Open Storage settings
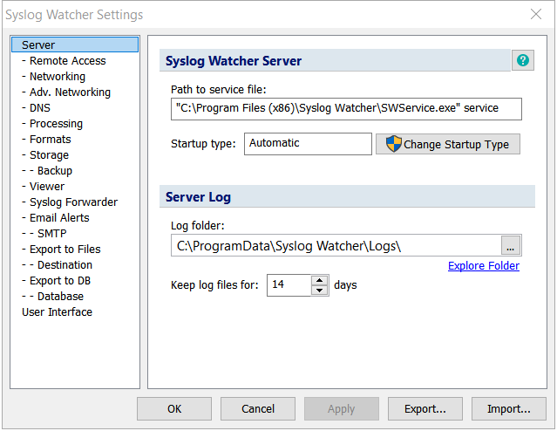This screenshot has height=431, width=557. tap(49, 155)
